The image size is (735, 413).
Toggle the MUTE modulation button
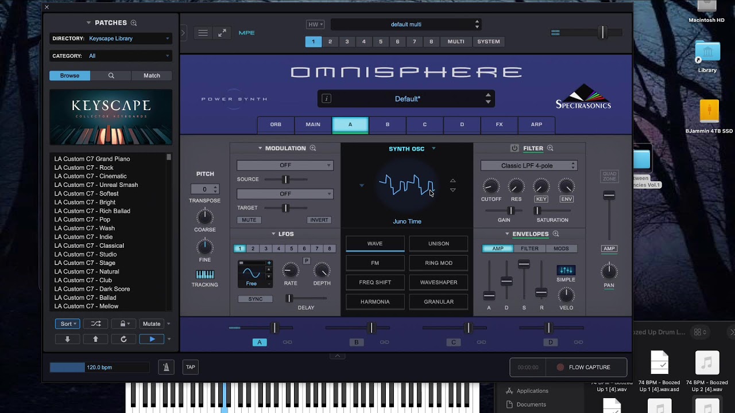tap(249, 220)
